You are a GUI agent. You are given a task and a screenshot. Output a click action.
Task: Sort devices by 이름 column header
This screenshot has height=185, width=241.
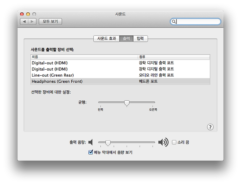[84, 57]
